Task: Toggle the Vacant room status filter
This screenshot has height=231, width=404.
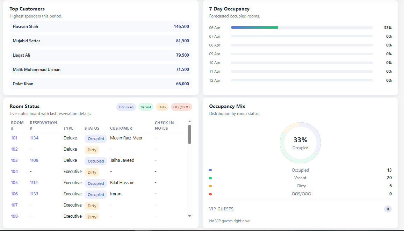Action: pos(146,107)
